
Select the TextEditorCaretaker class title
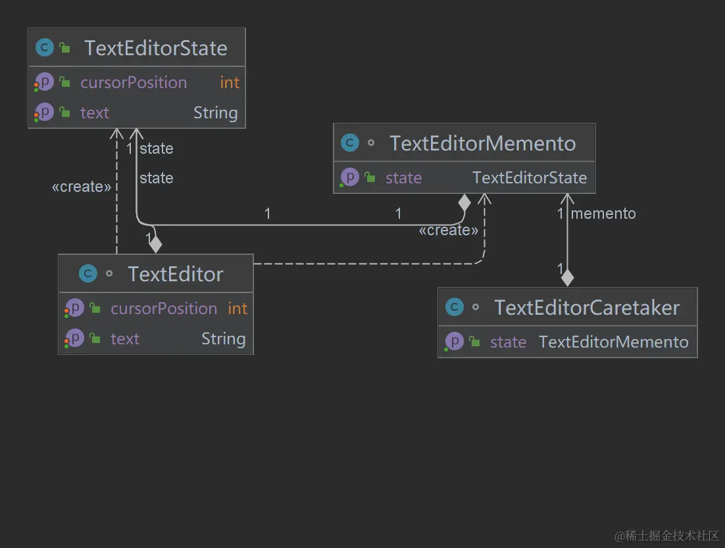(x=587, y=308)
